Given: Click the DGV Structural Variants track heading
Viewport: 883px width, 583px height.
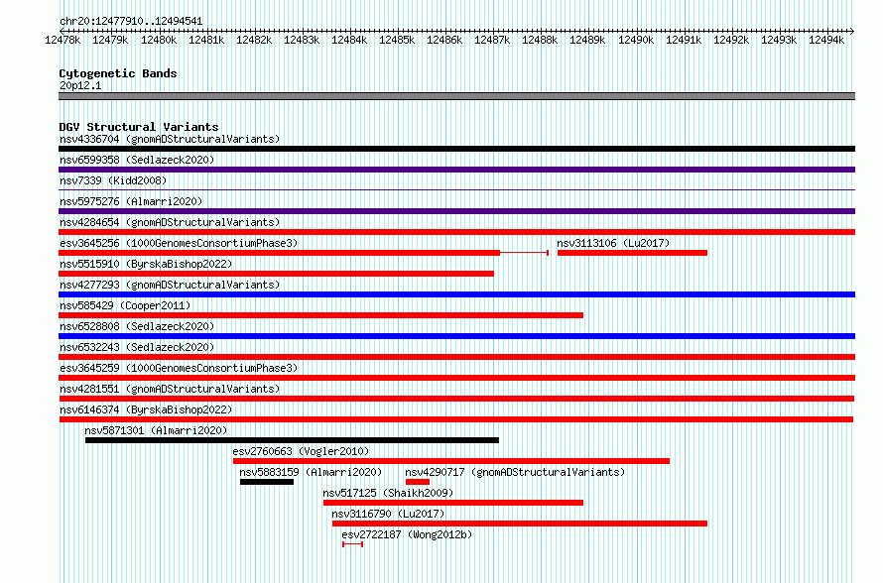Looking at the screenshot, I should tap(139, 127).
